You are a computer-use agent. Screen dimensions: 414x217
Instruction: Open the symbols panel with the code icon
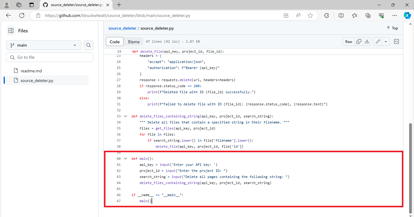point(396,41)
